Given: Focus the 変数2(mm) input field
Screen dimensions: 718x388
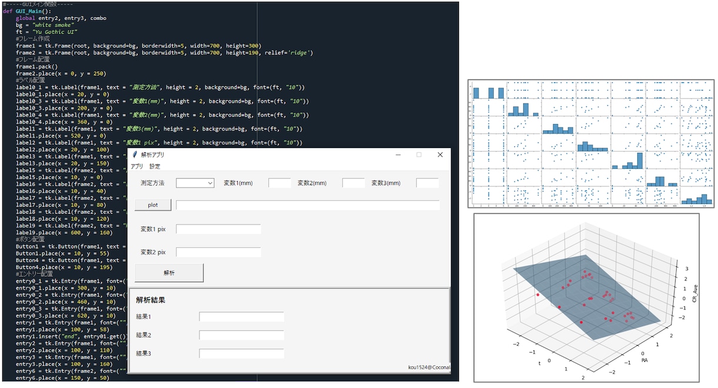Looking at the screenshot, I should point(353,183).
